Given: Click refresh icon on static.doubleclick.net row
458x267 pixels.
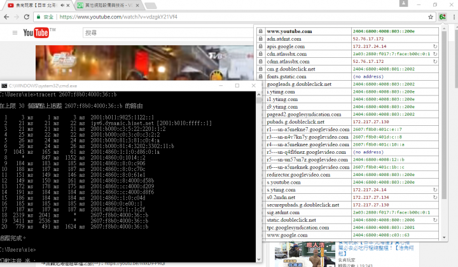Looking at the screenshot, I should pyautogui.click(x=435, y=220).
